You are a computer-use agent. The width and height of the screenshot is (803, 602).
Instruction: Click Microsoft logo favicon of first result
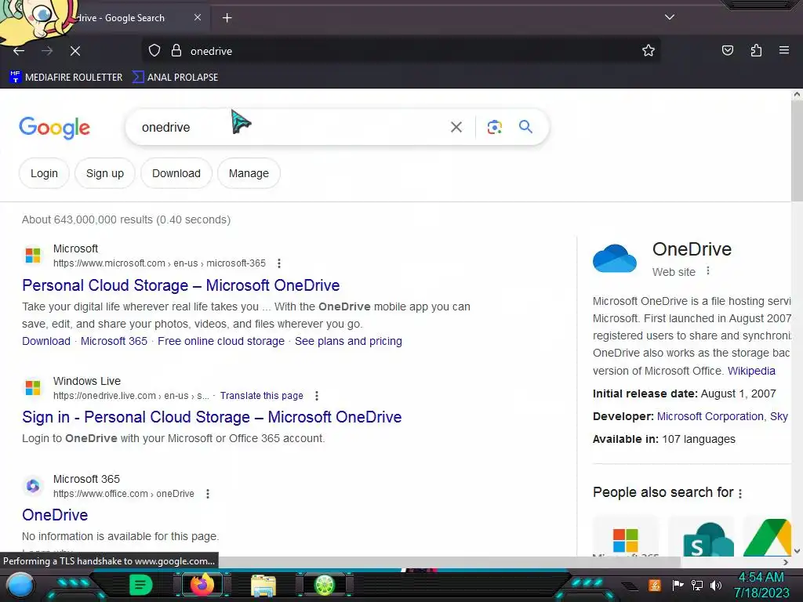click(33, 255)
